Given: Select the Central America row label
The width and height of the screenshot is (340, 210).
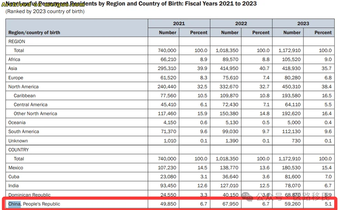Looking at the screenshot, I should point(30,104).
